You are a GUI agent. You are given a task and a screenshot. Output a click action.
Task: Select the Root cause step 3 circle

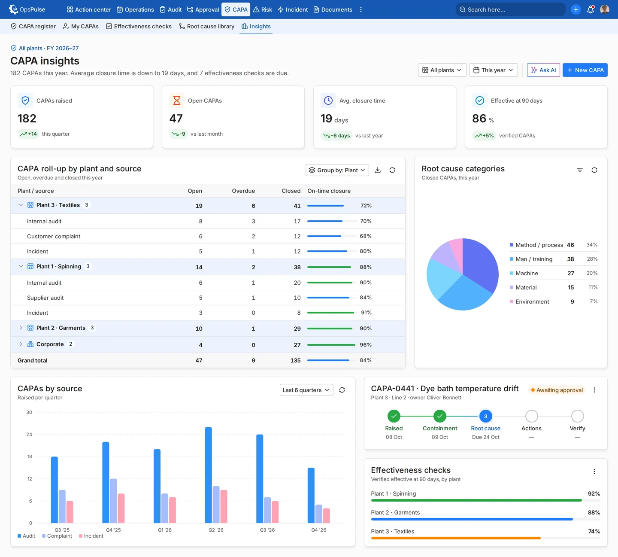pos(486,416)
